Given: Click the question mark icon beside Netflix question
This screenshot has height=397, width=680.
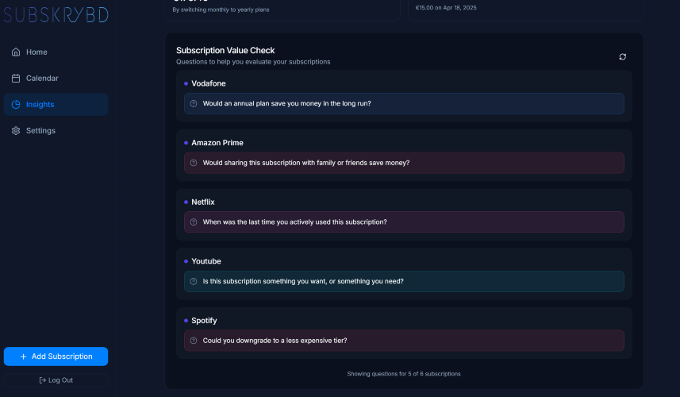Looking at the screenshot, I should click(194, 222).
